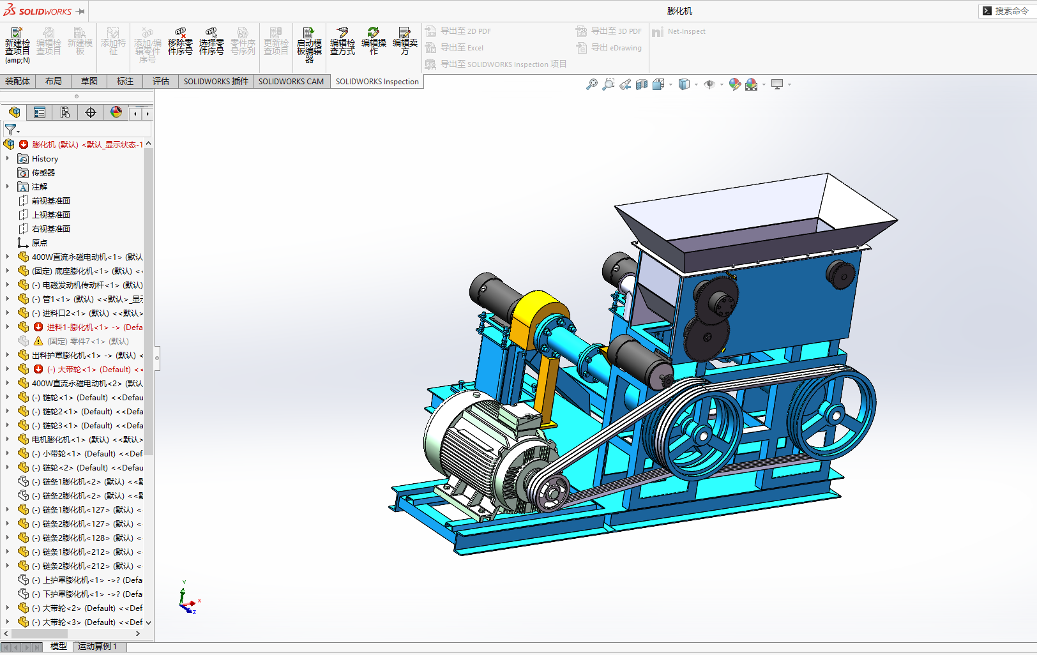Click Edit Vendors icon

pyautogui.click(x=405, y=41)
